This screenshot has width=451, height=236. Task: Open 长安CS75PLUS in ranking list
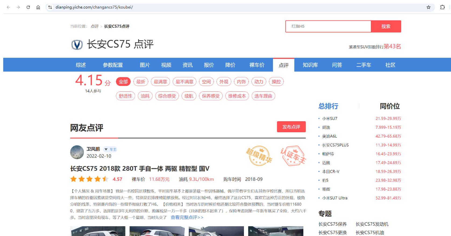[335, 145]
